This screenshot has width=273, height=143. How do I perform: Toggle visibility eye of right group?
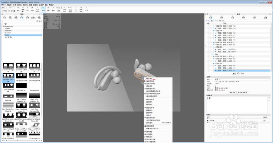[x=212, y=54]
